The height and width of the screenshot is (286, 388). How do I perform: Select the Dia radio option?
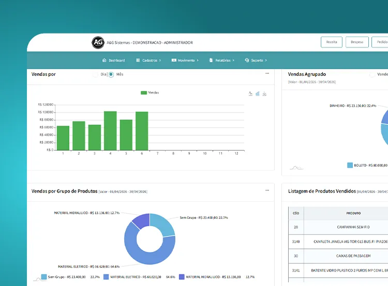[x=95, y=74]
